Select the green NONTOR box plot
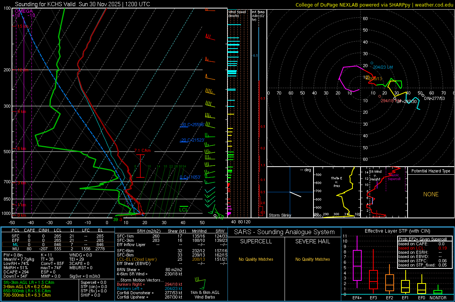The height and width of the screenshot is (302, 455). 438,290
